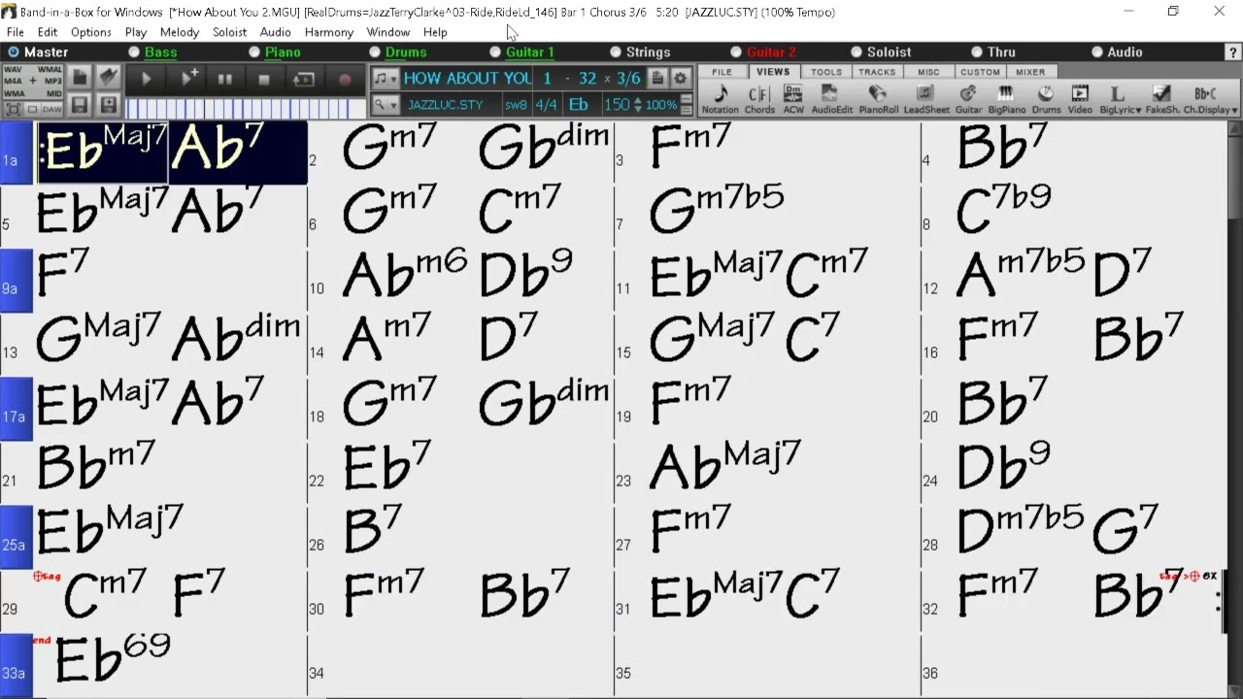Open the style picker dropdown
Image resolution: width=1243 pixels, height=699 pixels.
click(x=385, y=105)
